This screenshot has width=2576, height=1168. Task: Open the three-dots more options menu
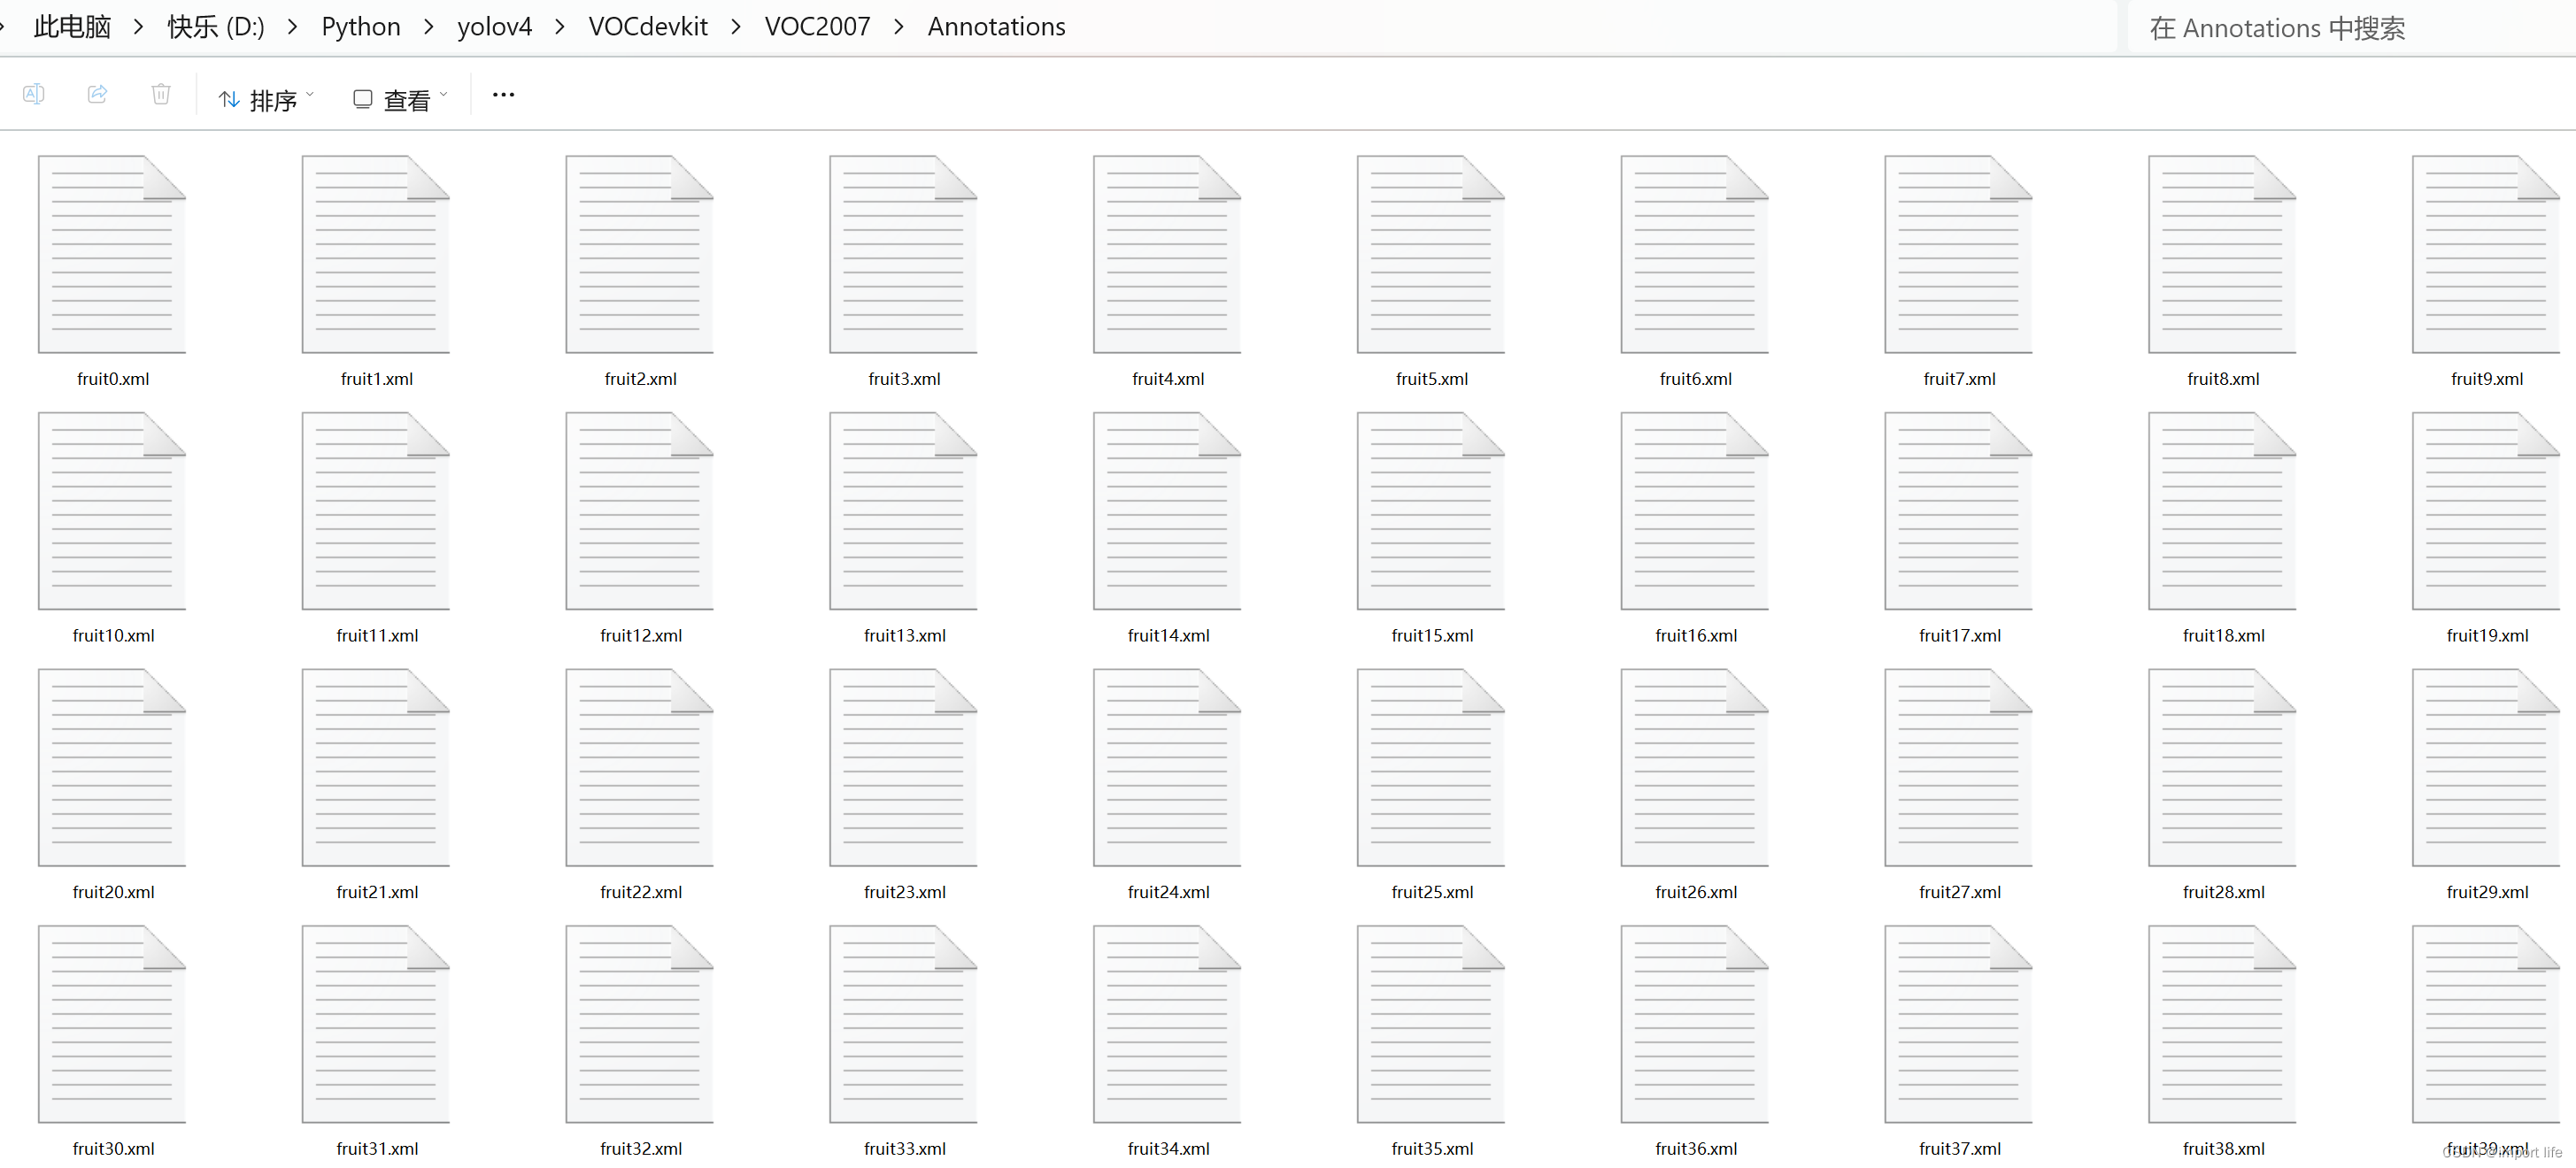pyautogui.click(x=503, y=95)
